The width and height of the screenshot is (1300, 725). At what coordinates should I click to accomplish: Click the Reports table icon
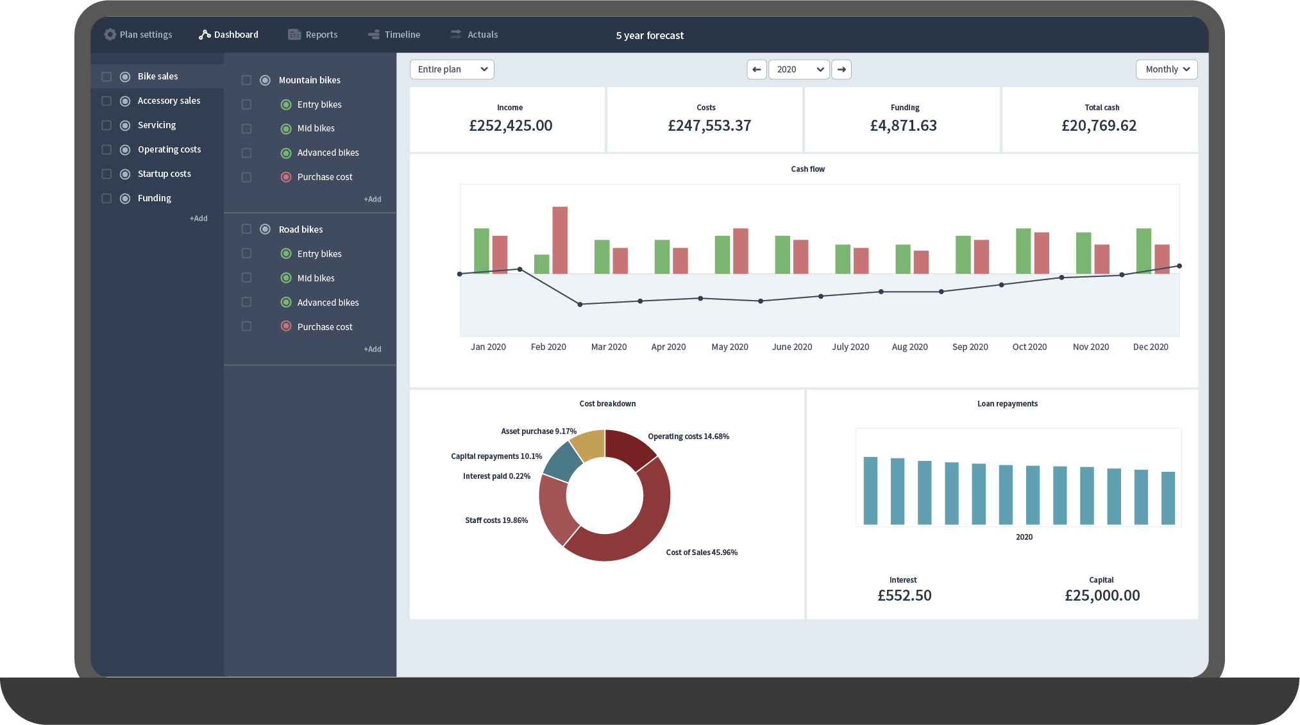294,35
